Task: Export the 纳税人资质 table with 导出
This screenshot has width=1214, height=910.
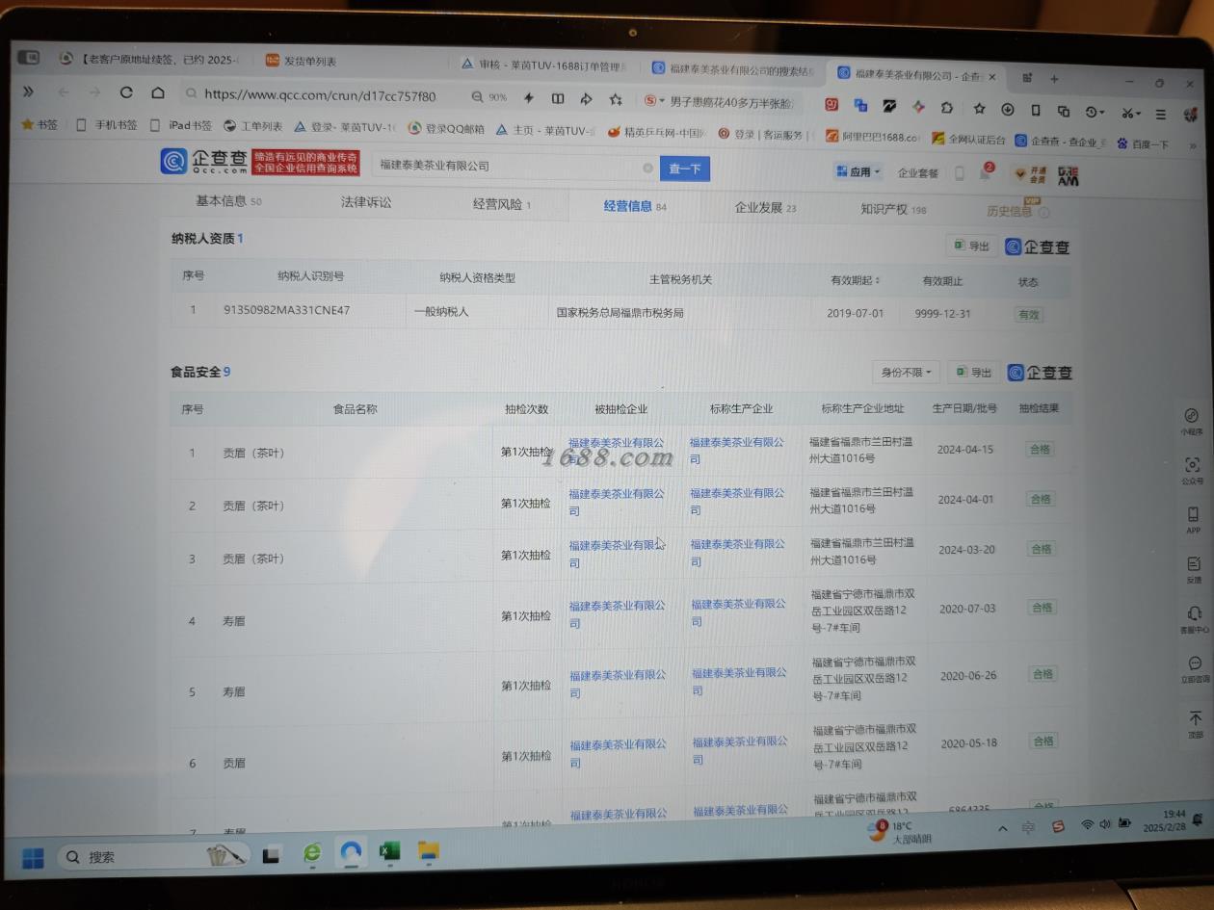Action: [x=971, y=246]
